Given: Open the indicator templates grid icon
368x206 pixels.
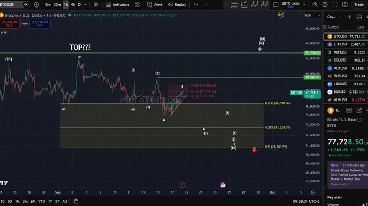Looking at the screenshot, I should tap(137, 4).
